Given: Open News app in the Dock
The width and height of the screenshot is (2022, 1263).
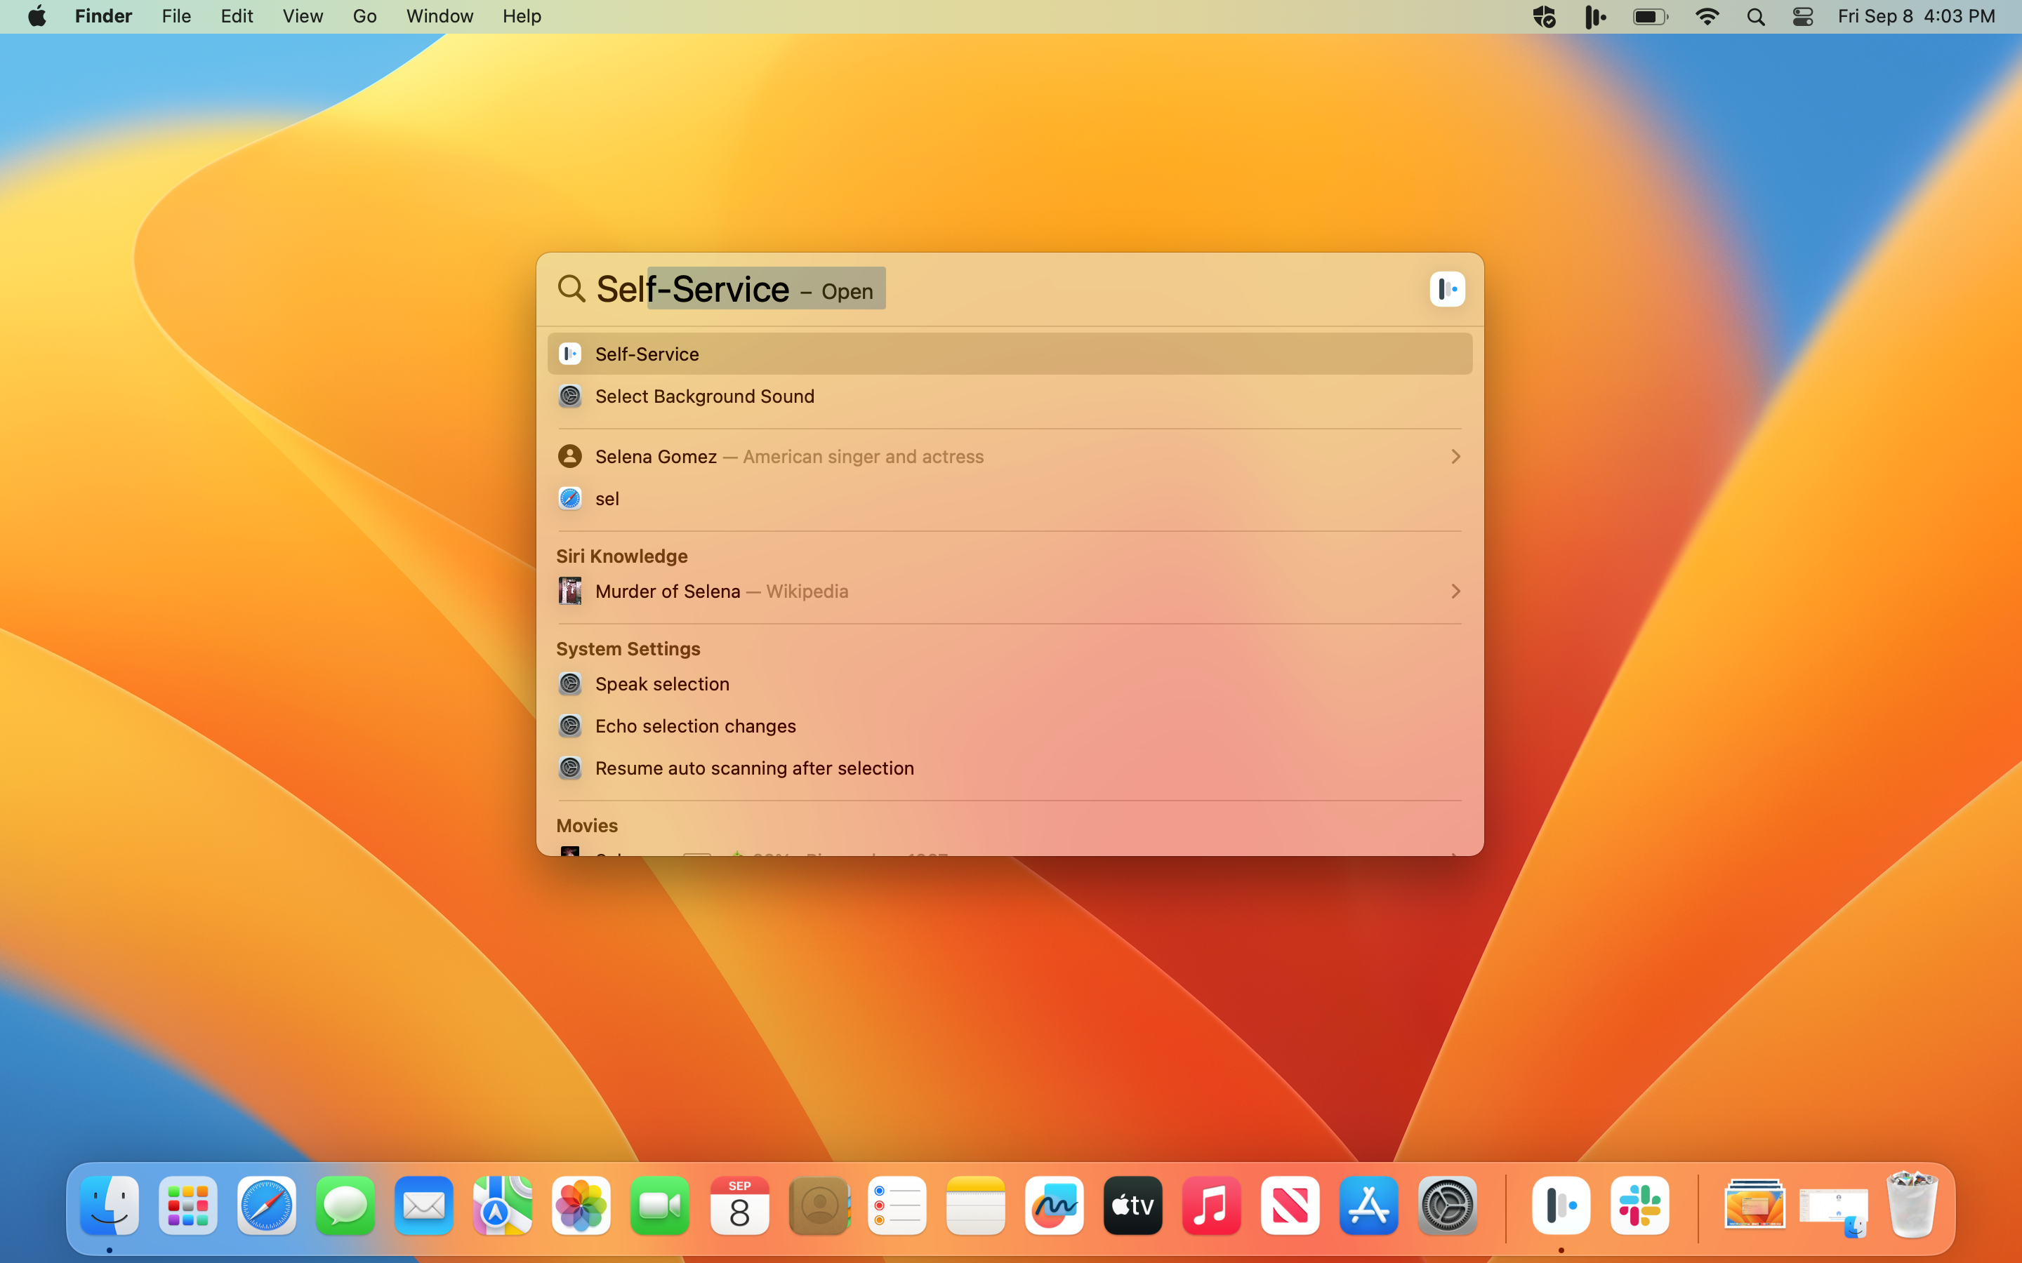Looking at the screenshot, I should click(x=1290, y=1205).
